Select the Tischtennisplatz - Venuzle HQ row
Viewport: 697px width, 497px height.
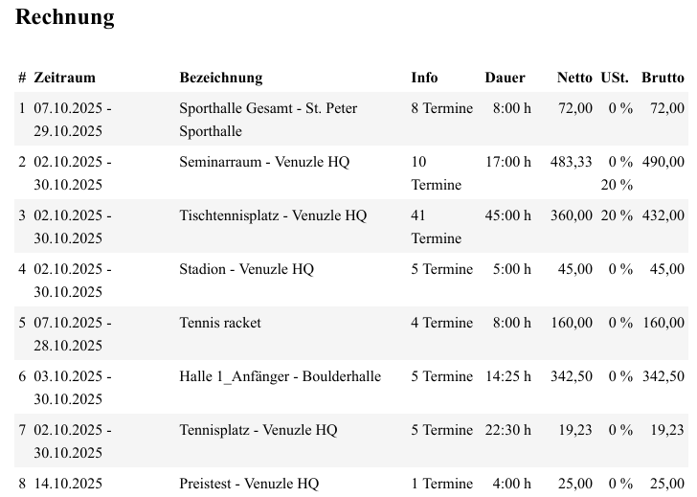coord(273,215)
